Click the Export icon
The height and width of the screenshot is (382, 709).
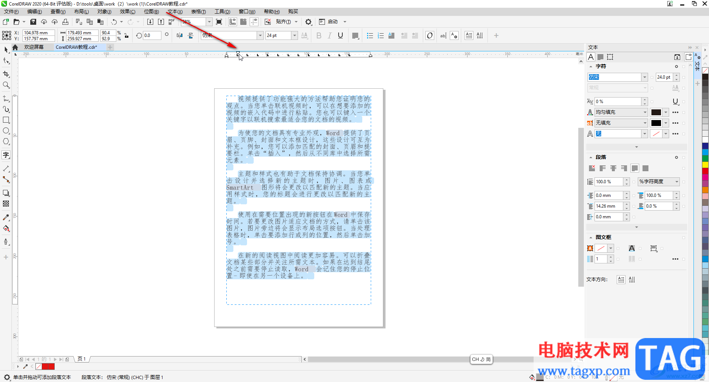click(x=161, y=22)
